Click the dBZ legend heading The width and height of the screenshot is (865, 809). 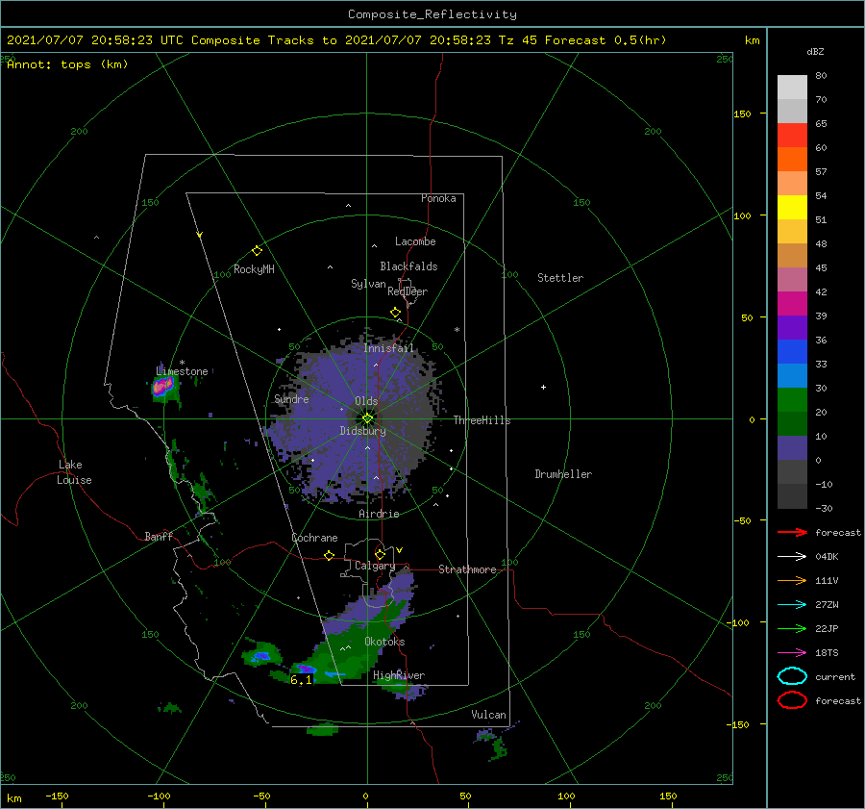pyautogui.click(x=815, y=52)
